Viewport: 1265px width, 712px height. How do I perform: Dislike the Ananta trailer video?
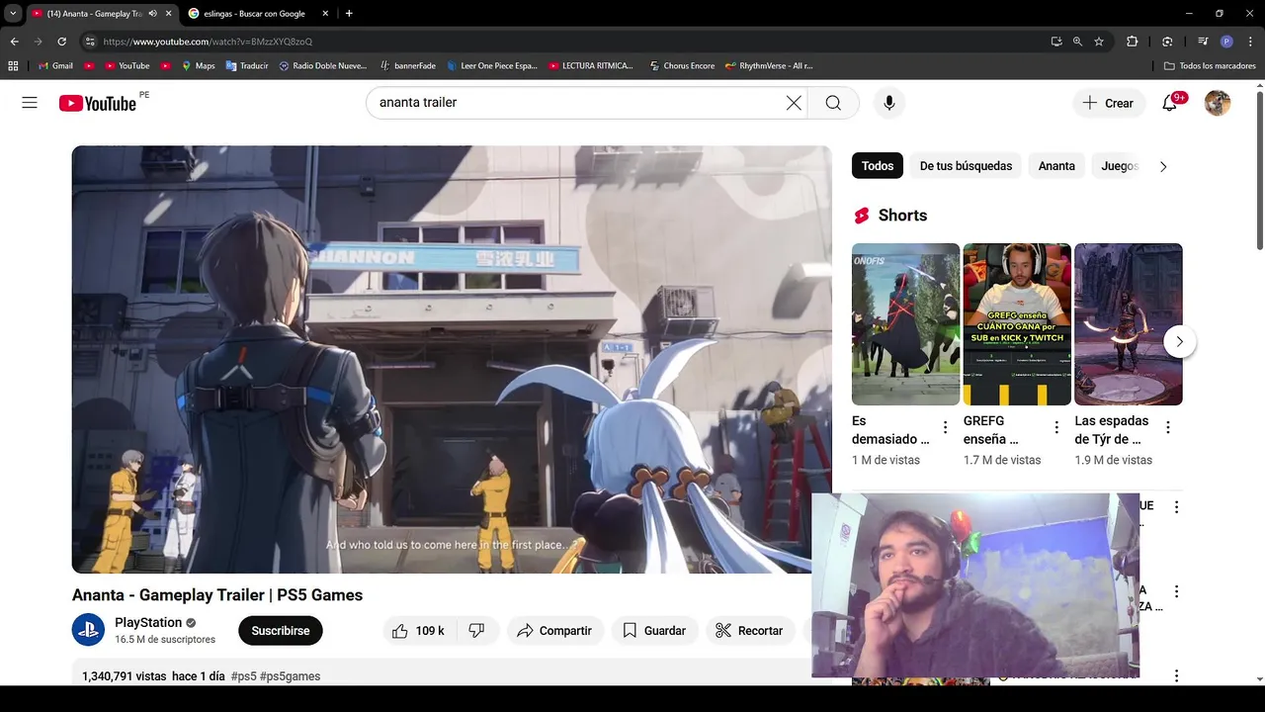pos(476,631)
